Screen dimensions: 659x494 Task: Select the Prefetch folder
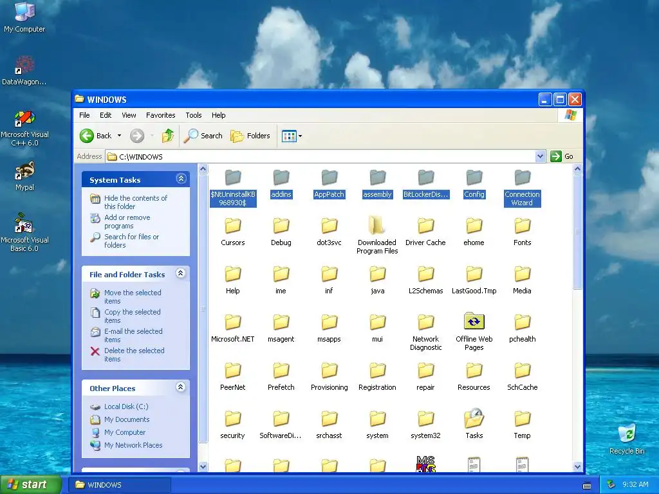pyautogui.click(x=281, y=376)
